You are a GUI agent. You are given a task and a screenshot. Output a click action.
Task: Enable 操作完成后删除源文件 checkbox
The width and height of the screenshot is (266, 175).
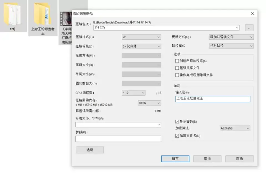coord(177,75)
